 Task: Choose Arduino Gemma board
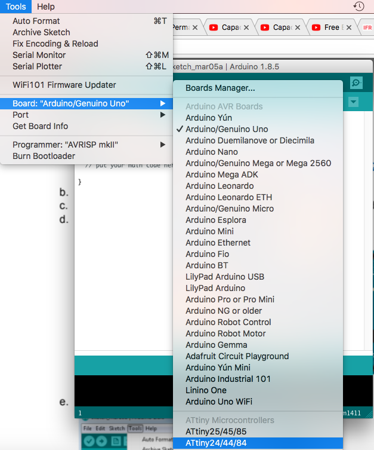click(x=258, y=345)
